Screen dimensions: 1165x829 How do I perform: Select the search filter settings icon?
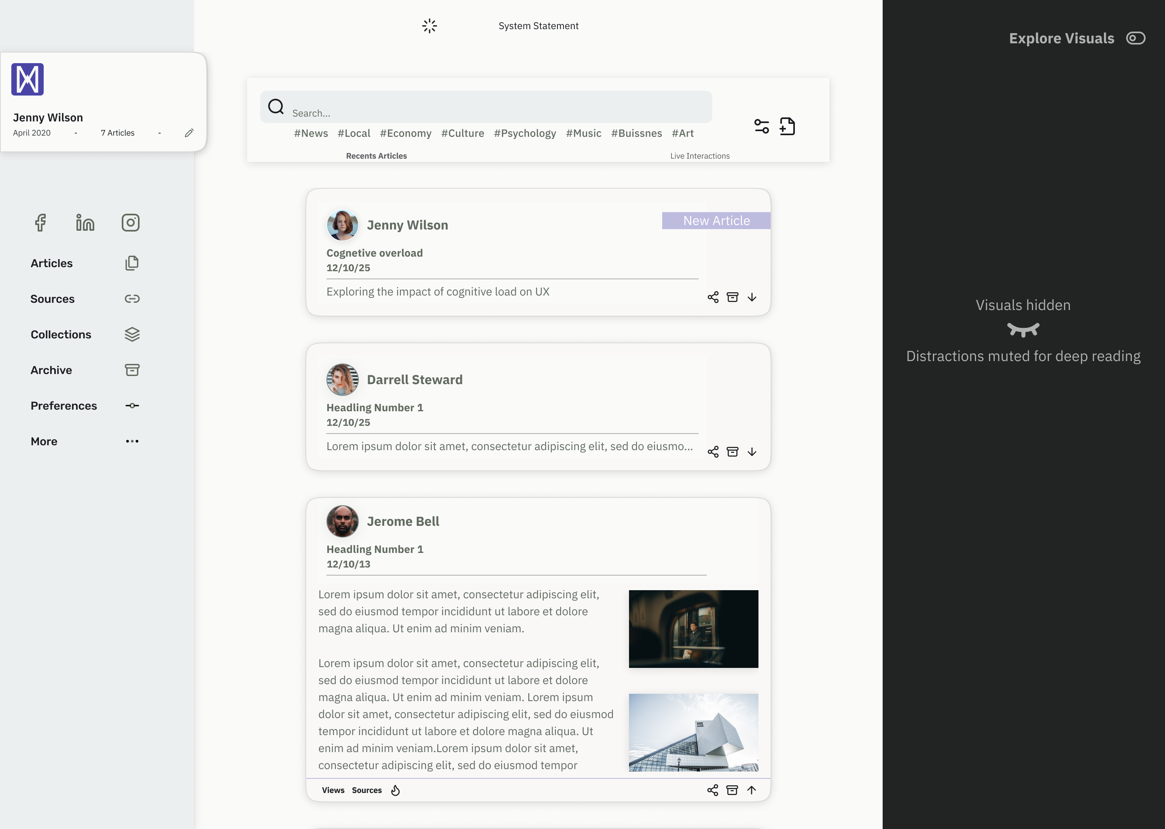tap(762, 126)
